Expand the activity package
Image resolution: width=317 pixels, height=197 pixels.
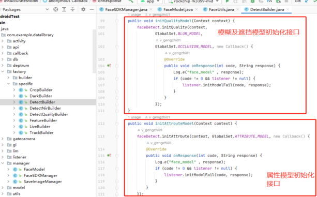tap(3, 41)
